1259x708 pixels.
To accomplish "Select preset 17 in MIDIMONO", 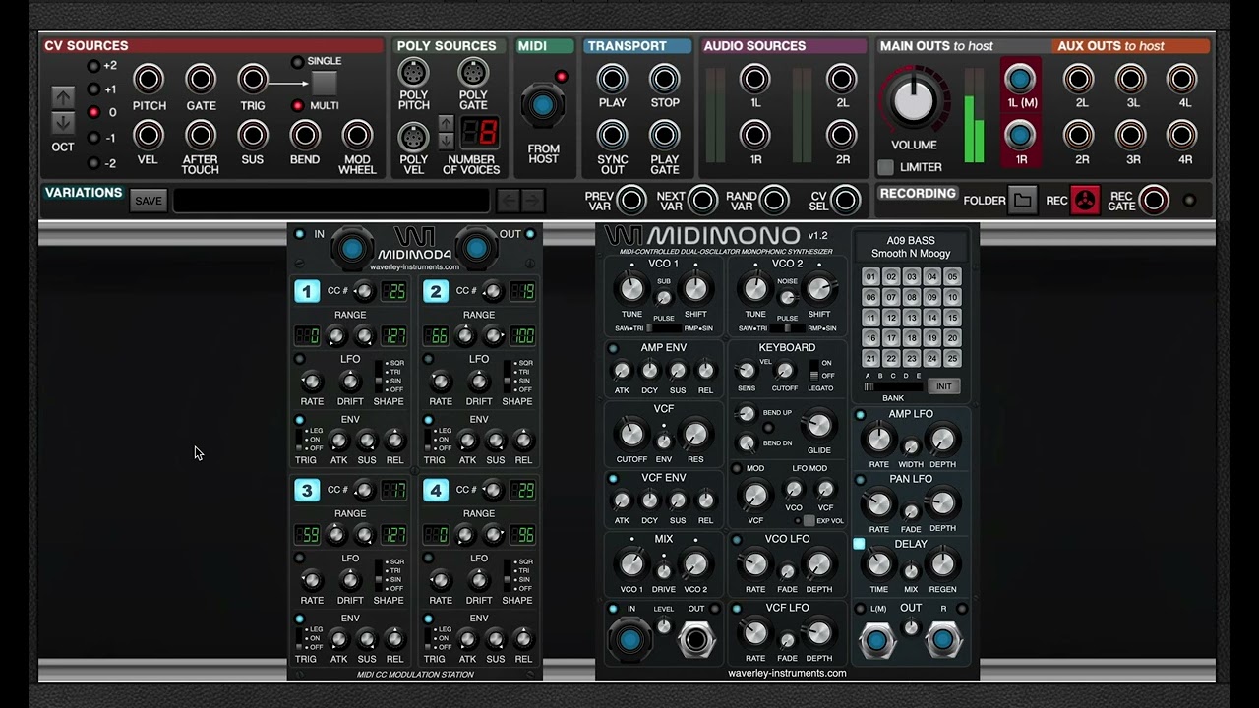I will 891,338.
